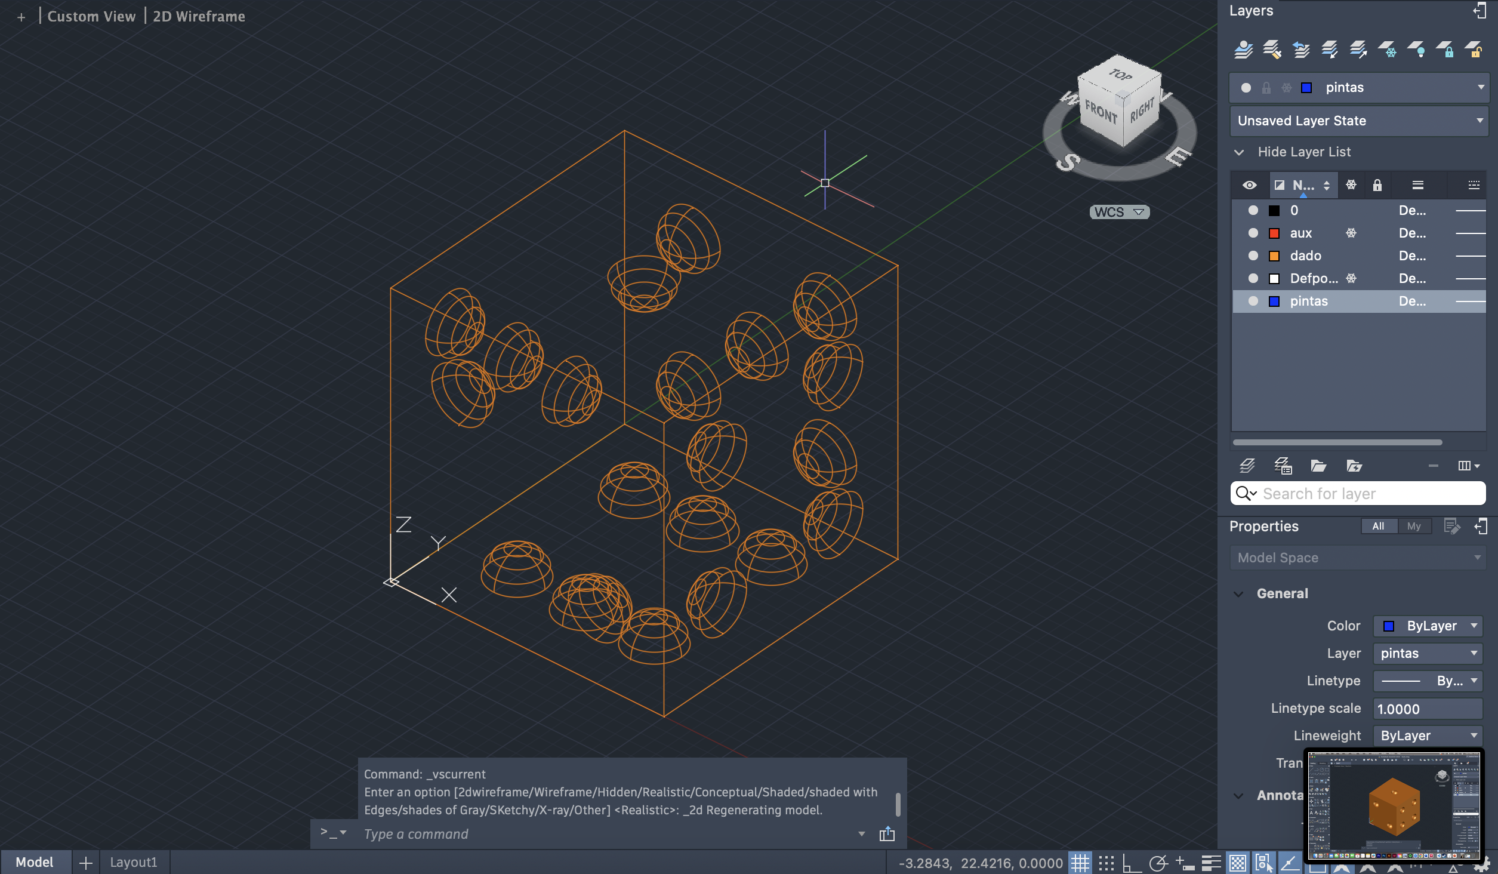Click the Layer Previous icon

1301,50
